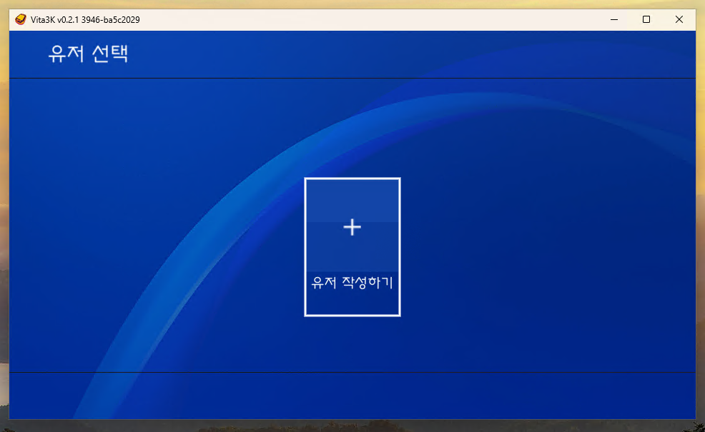This screenshot has width=705, height=432.
Task: Click the 유저 선택 heading
Action: pyautogui.click(x=88, y=54)
